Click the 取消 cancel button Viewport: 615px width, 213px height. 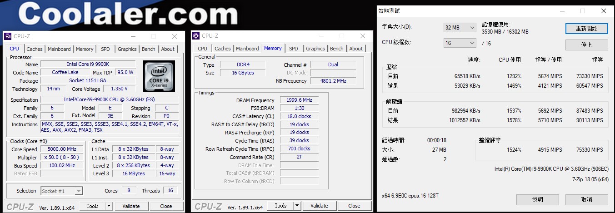pyautogui.click(x=586, y=199)
